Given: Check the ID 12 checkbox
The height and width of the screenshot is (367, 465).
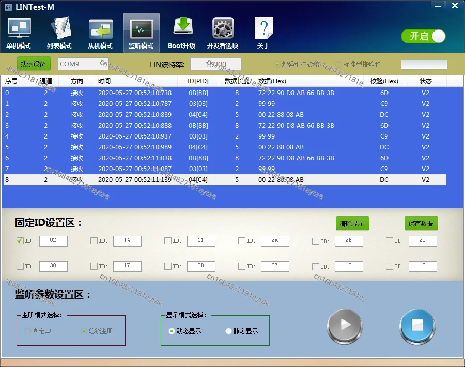Looking at the screenshot, I should pyautogui.click(x=390, y=266).
